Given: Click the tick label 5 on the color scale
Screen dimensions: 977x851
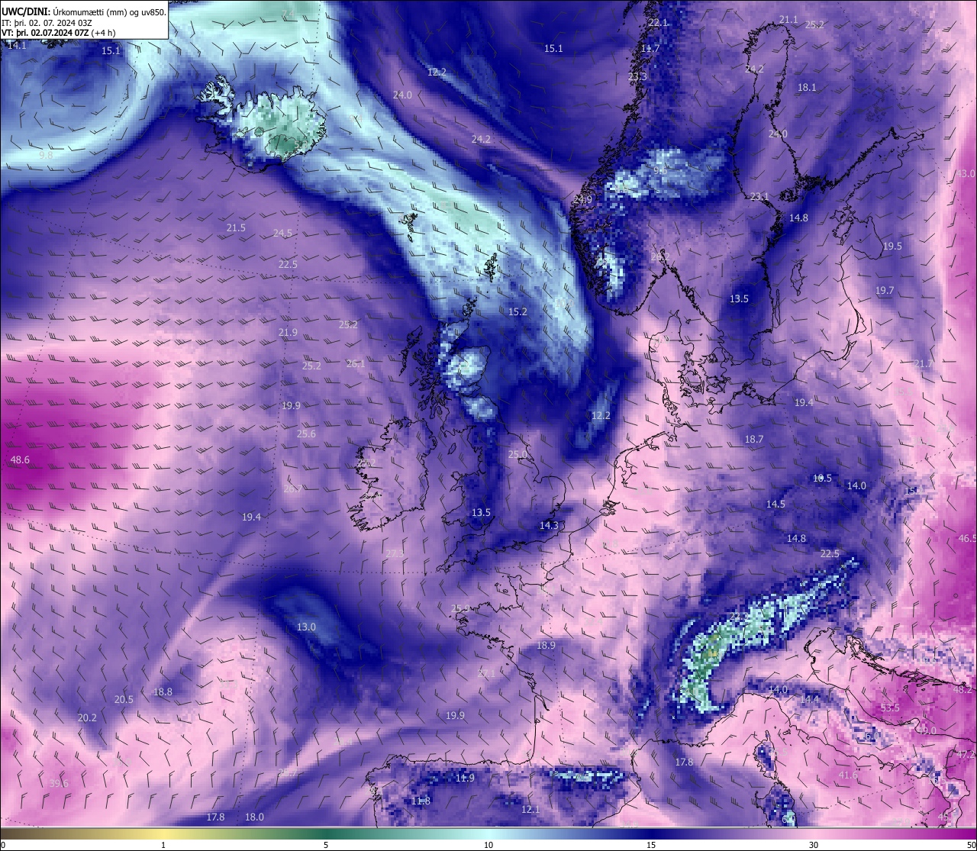Looking at the screenshot, I should click(x=326, y=845).
